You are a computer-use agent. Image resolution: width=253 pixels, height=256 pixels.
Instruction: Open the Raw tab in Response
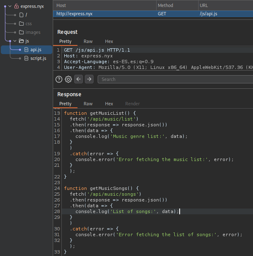click(x=88, y=104)
